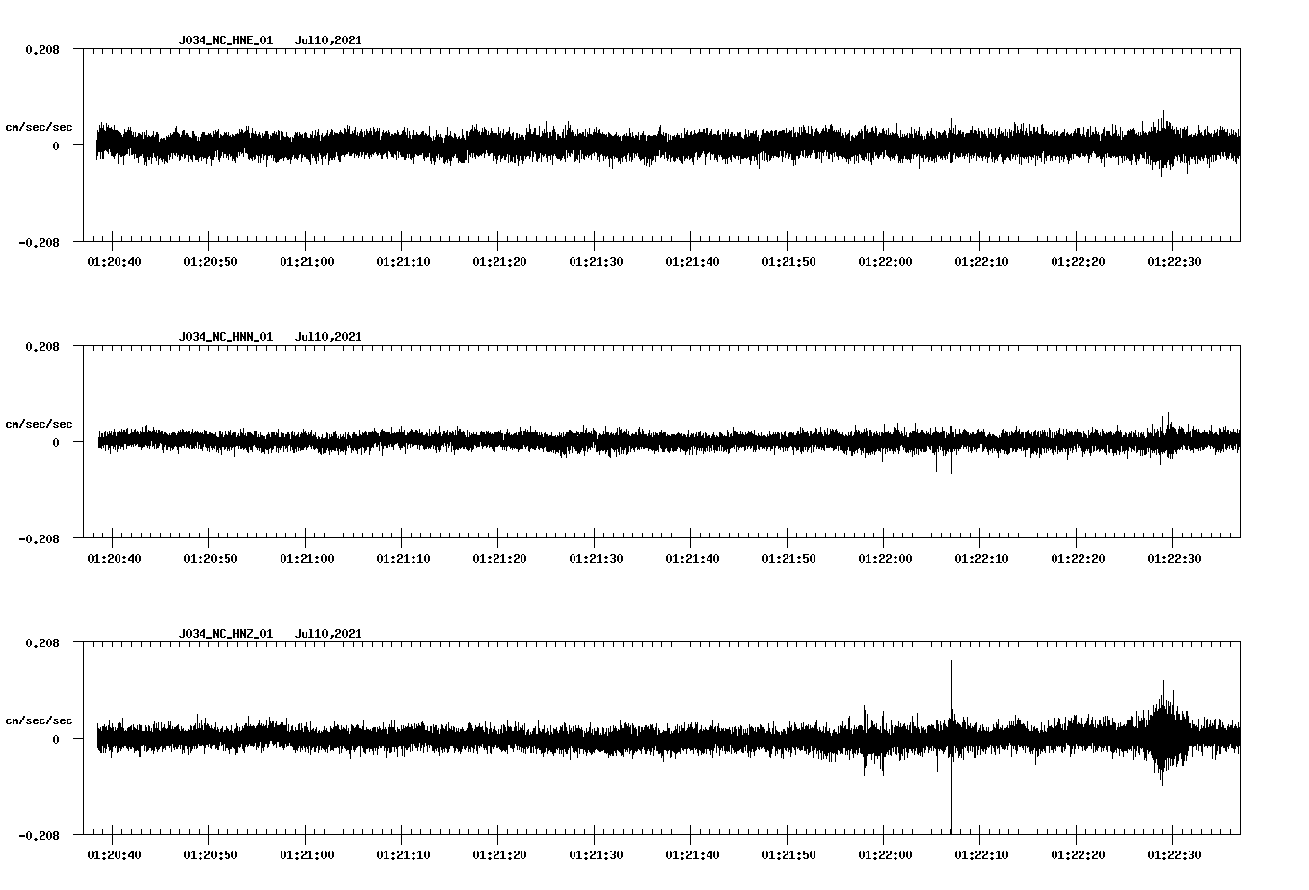Select 01:22:00 time label on HNE plot
Viewport: 1309px width, 890px height.
885,262
